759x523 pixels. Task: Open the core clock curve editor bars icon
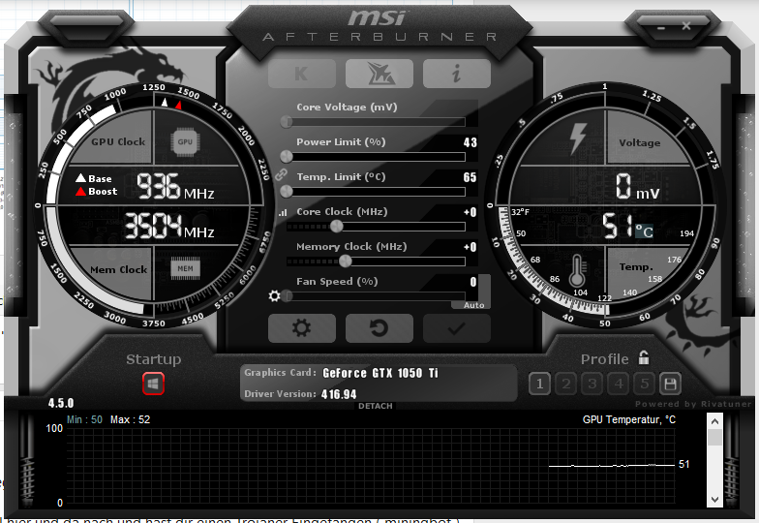pyautogui.click(x=283, y=213)
